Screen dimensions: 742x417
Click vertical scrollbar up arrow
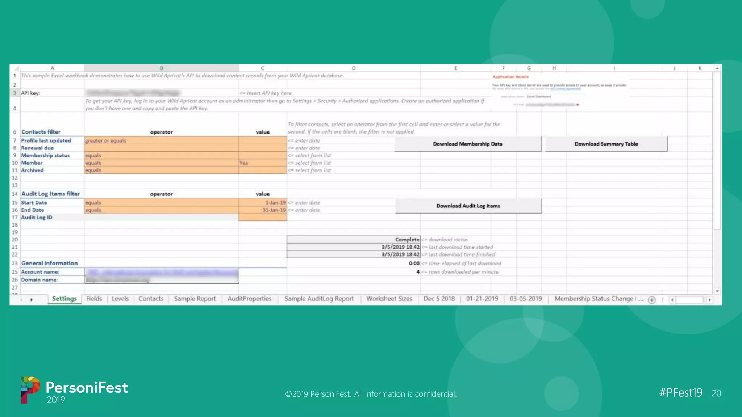coord(717,68)
